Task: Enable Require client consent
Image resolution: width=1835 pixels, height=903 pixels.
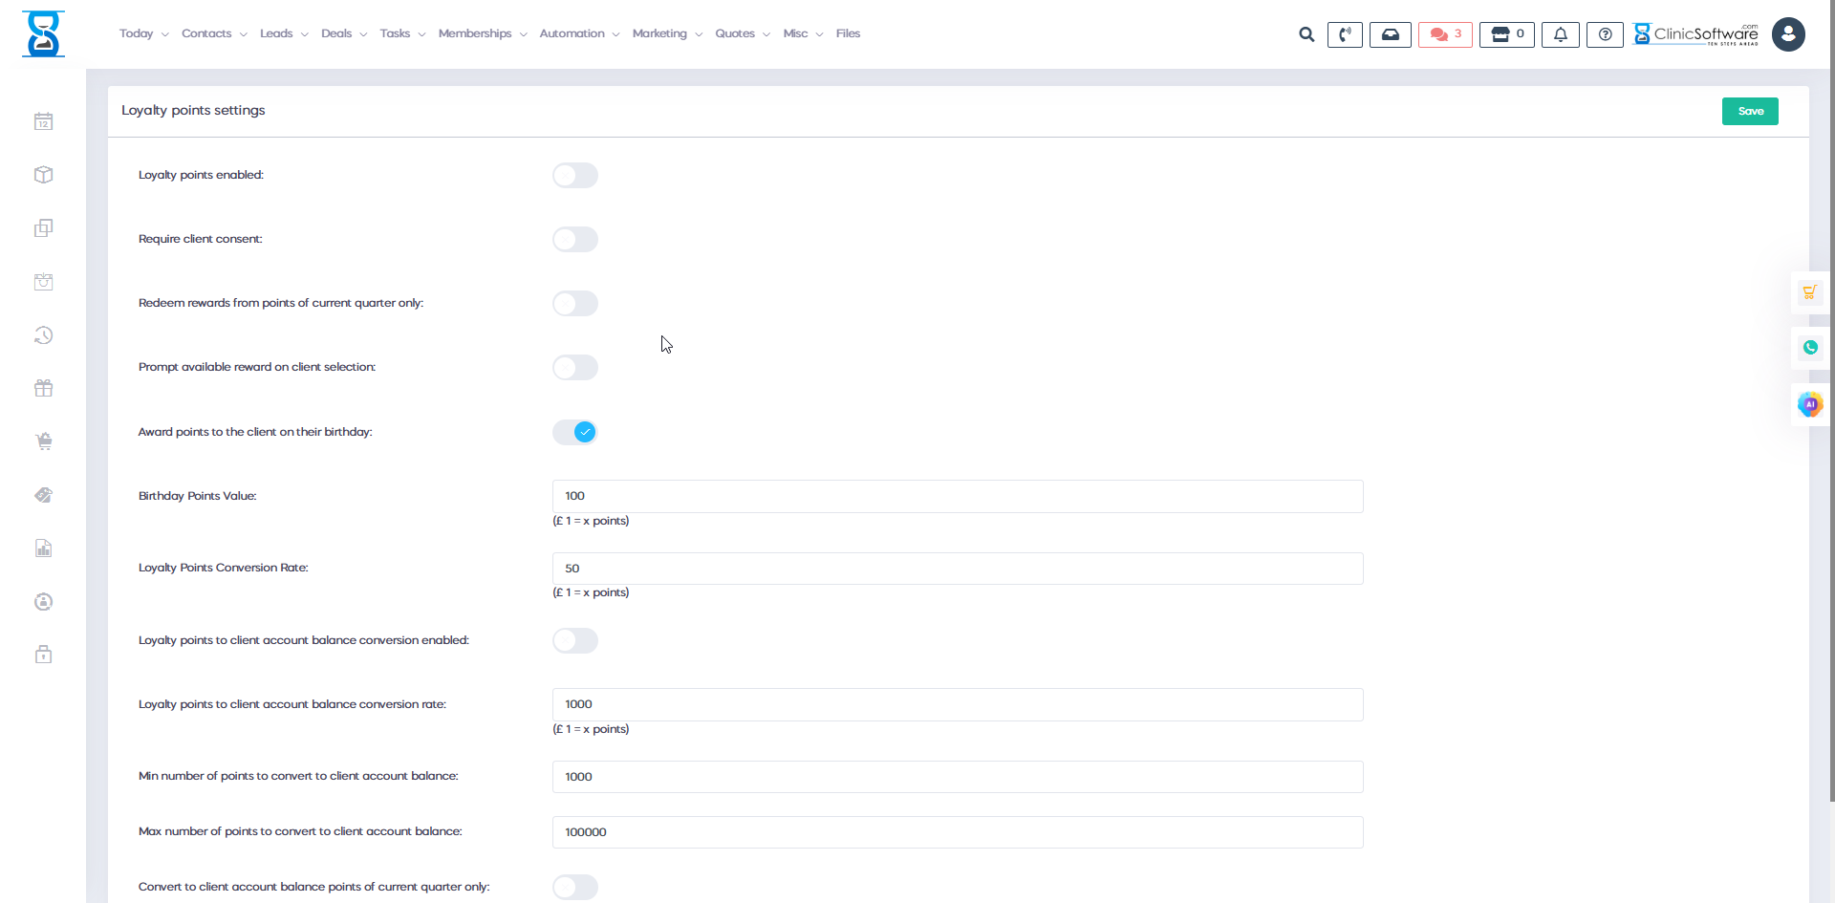Action: (574, 239)
